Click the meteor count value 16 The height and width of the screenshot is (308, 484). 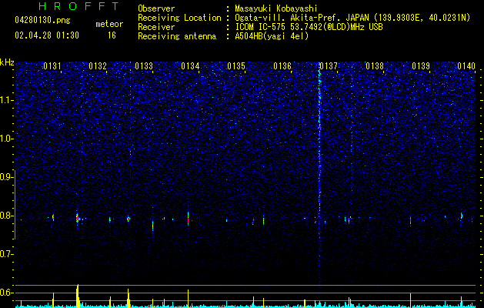112,35
